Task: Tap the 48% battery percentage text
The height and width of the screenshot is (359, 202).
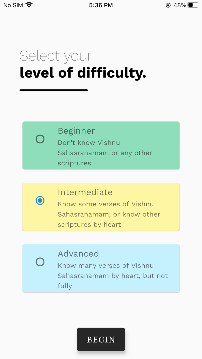Action: click(180, 5)
